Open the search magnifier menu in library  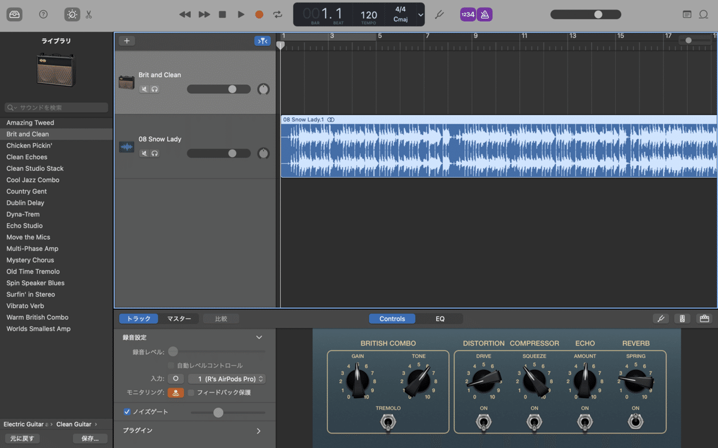coord(11,108)
